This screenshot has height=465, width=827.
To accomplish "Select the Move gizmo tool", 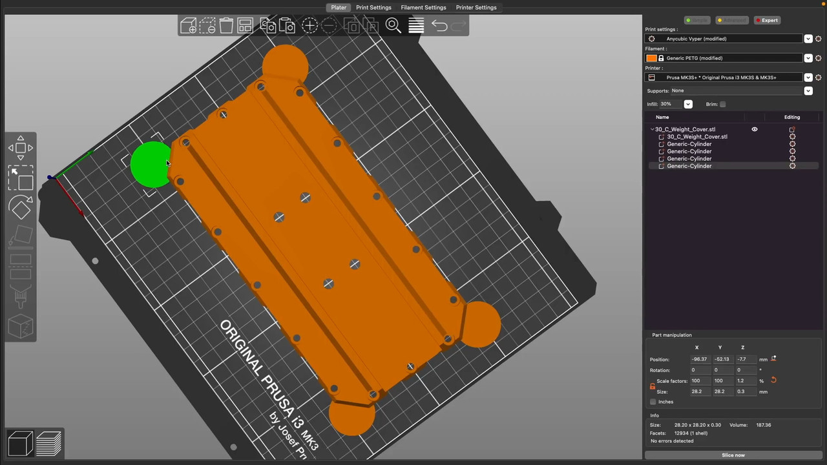I will [21, 148].
